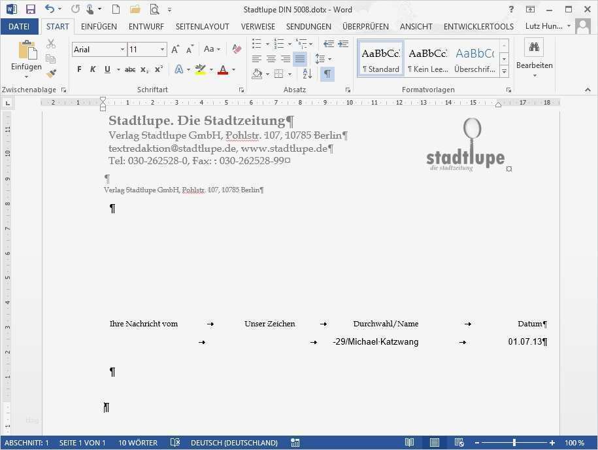Open the Format Painter
This screenshot has height=450, width=598.
point(51,73)
